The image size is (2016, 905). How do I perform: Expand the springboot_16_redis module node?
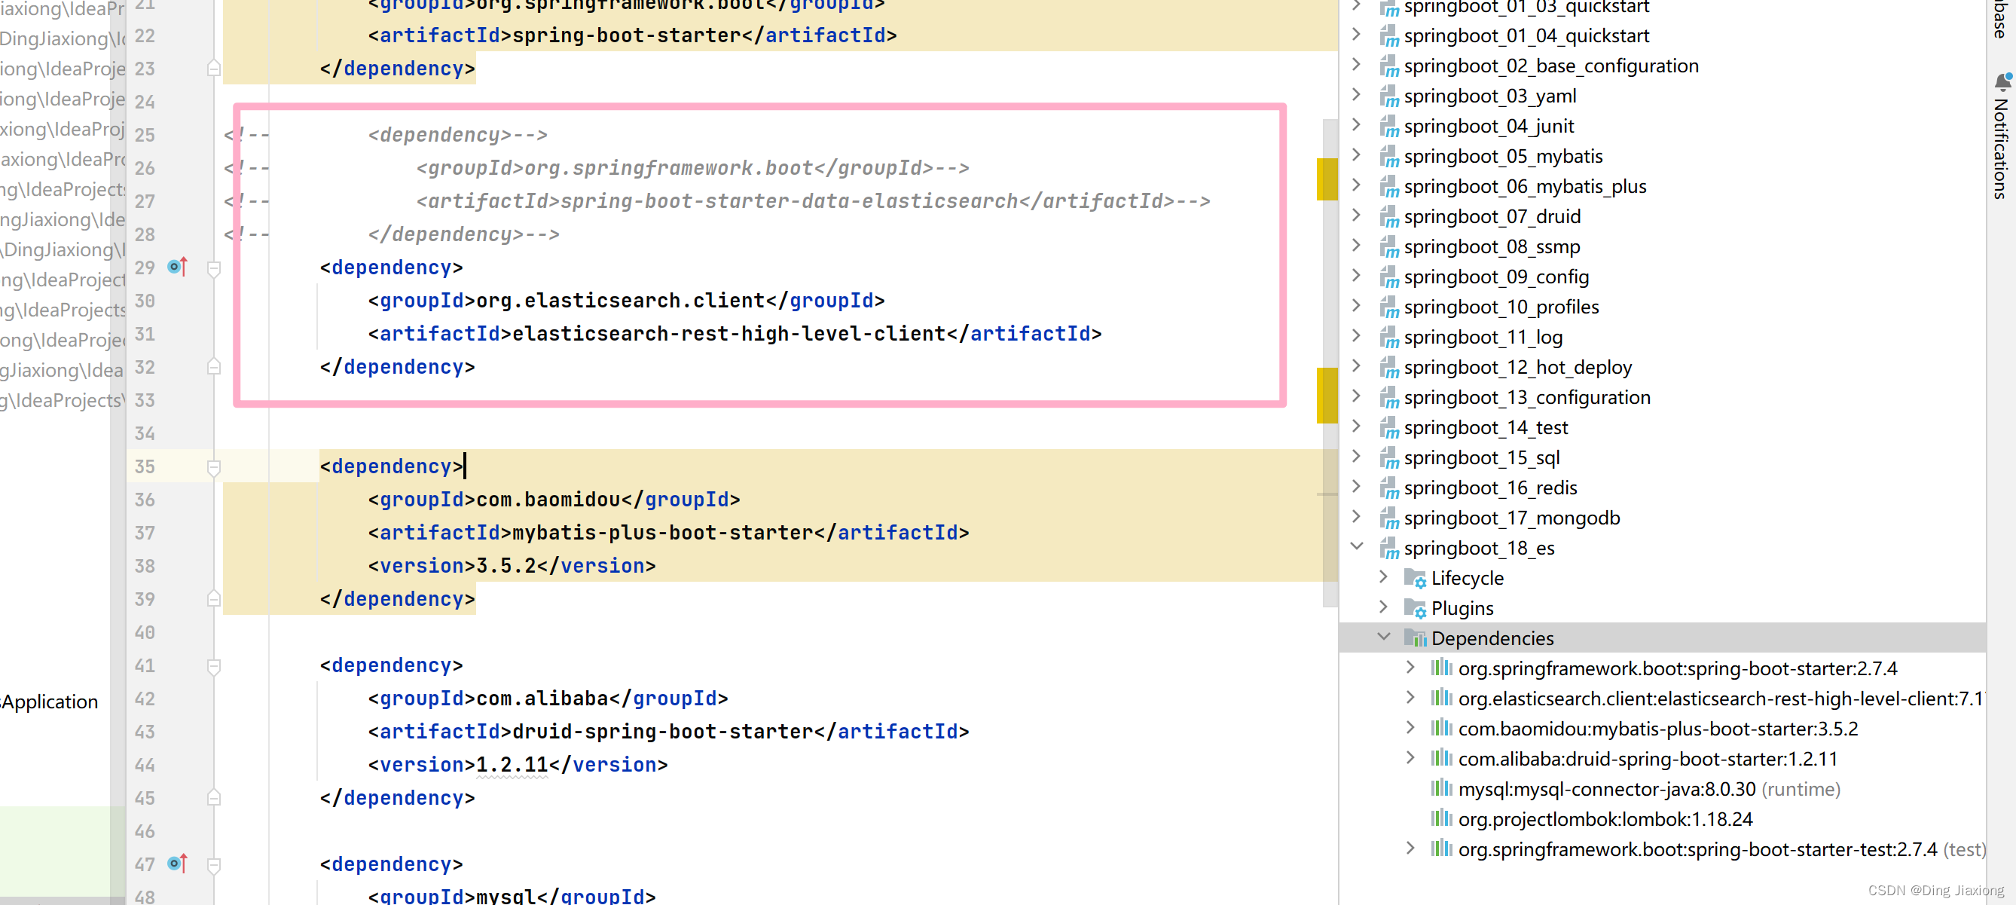pyautogui.click(x=1357, y=487)
